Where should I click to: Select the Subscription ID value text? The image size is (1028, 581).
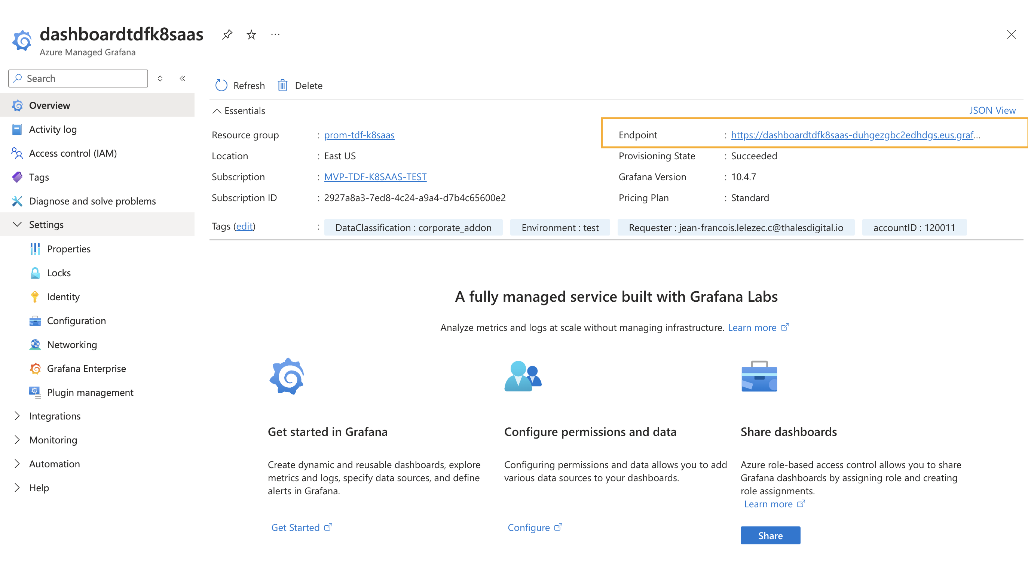coord(415,198)
